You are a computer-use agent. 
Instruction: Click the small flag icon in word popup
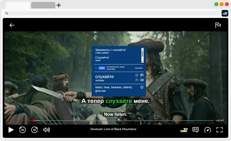click(137, 80)
